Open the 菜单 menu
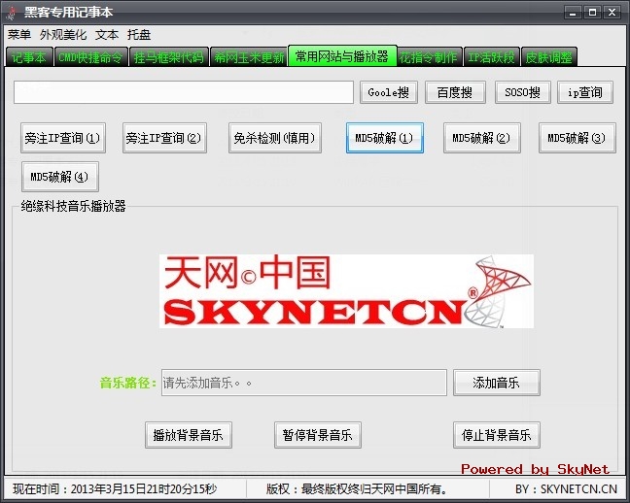630x503 pixels. [x=18, y=34]
